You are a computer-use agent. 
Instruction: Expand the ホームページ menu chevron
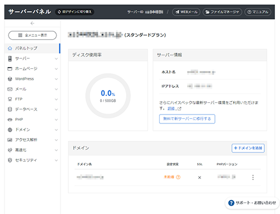[56, 69]
